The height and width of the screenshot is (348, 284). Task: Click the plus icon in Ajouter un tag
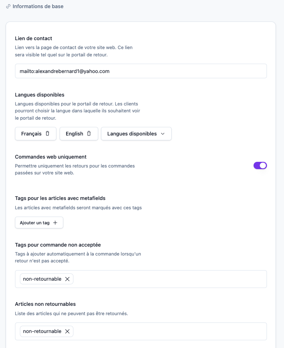55,223
